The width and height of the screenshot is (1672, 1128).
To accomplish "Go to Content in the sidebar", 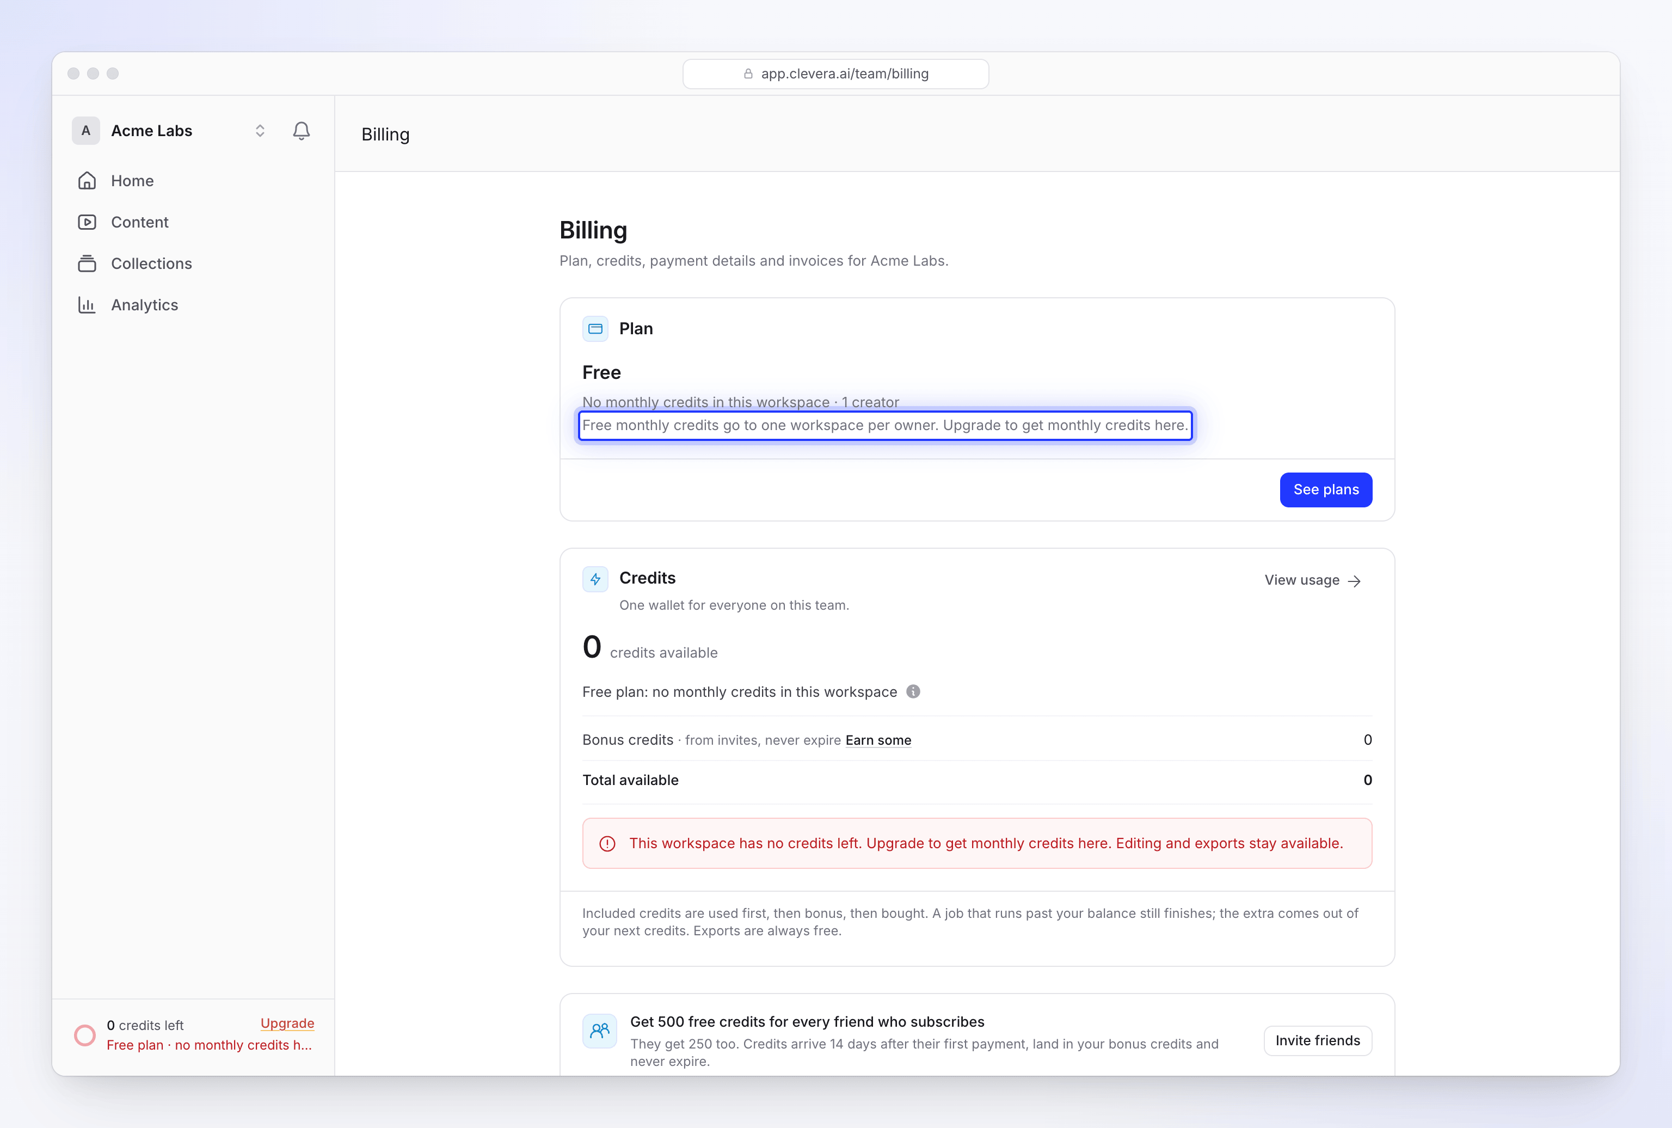I will [x=193, y=222].
